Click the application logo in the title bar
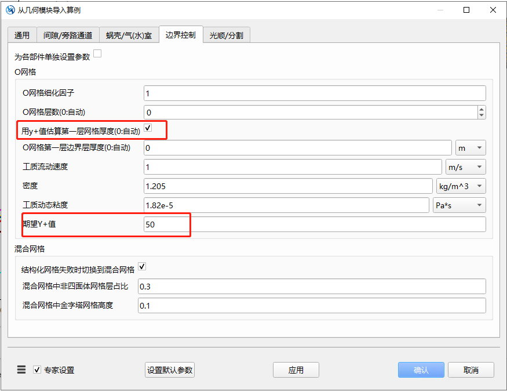The image size is (507, 391). pyautogui.click(x=9, y=10)
